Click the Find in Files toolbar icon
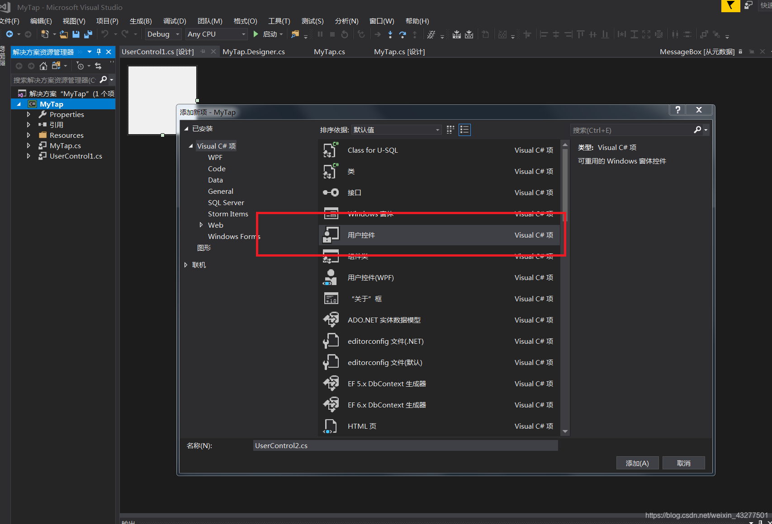Screen dimensions: 772x524 [295, 34]
